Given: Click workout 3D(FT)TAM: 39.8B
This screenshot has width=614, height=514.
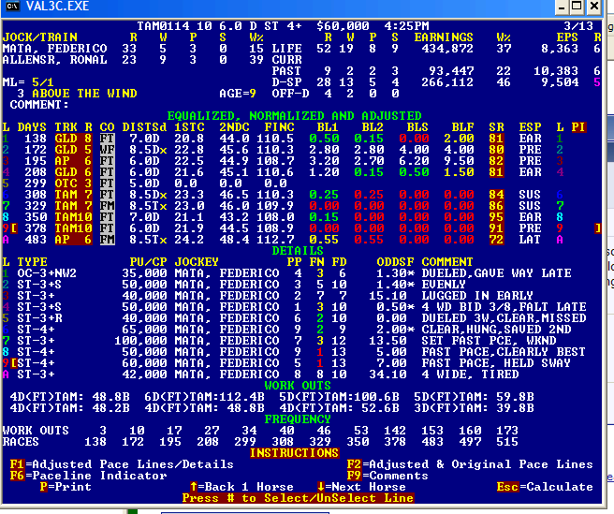Looking at the screenshot, I should (x=474, y=408).
